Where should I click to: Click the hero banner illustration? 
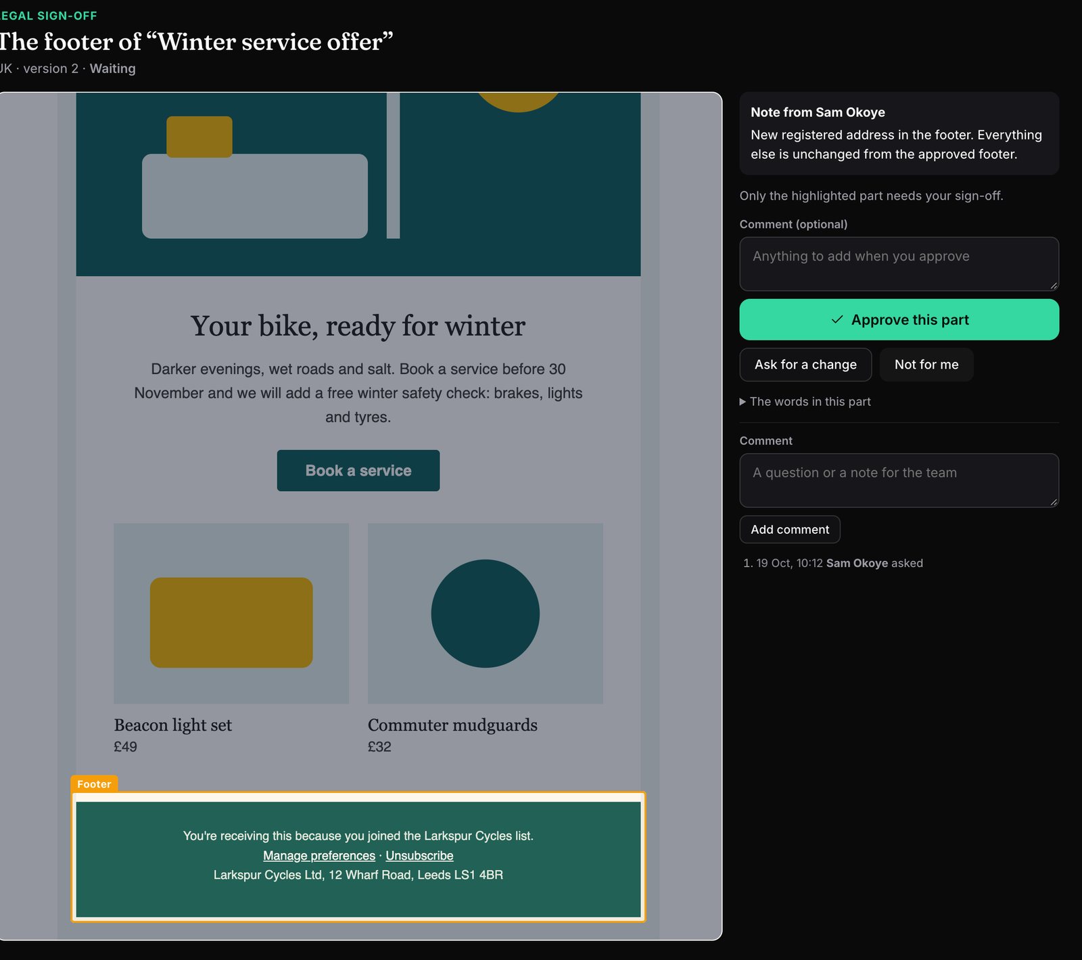358,184
